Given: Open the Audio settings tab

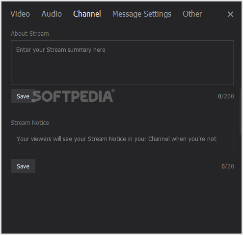Looking at the screenshot, I should coord(52,14).
